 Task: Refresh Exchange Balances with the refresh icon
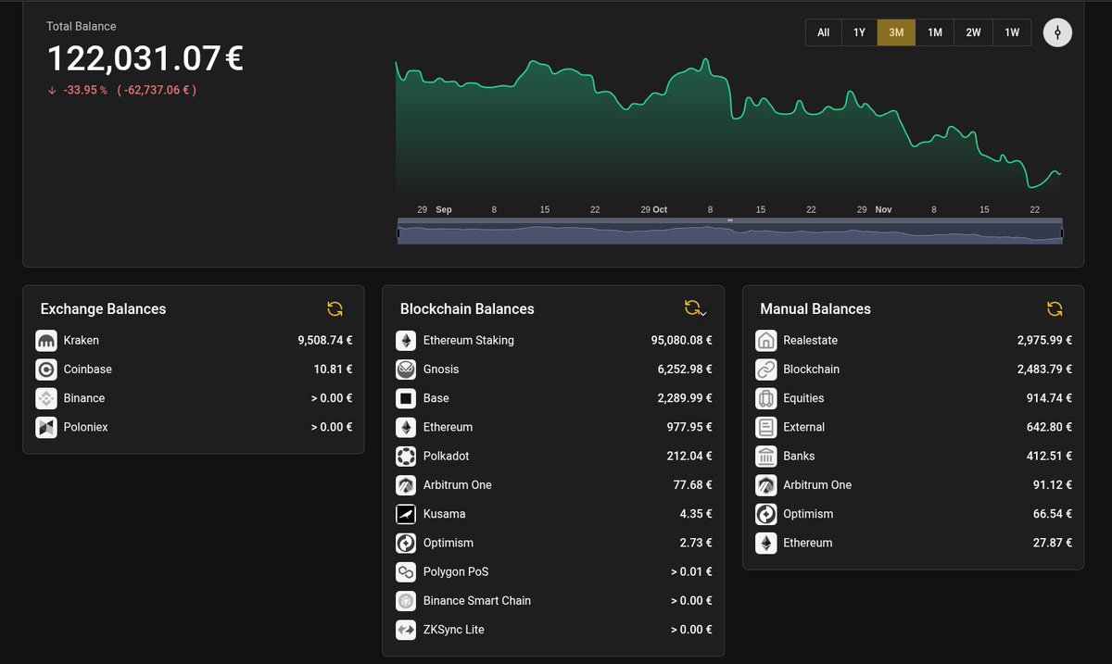tap(335, 309)
